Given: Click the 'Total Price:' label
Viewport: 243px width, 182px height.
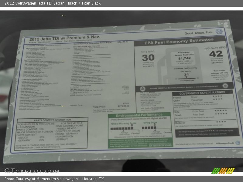Looking at the screenshot, I should click(x=99, y=107).
